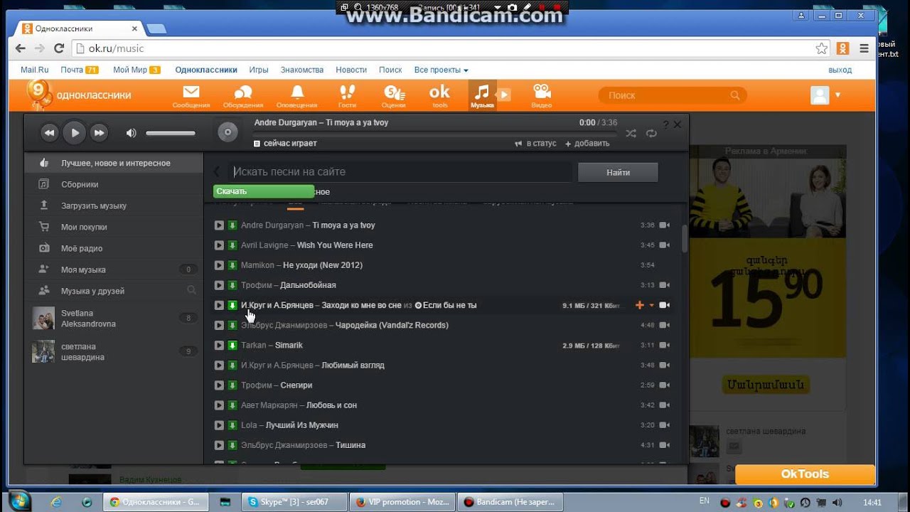
Task: Share current song в статус
Action: [535, 144]
